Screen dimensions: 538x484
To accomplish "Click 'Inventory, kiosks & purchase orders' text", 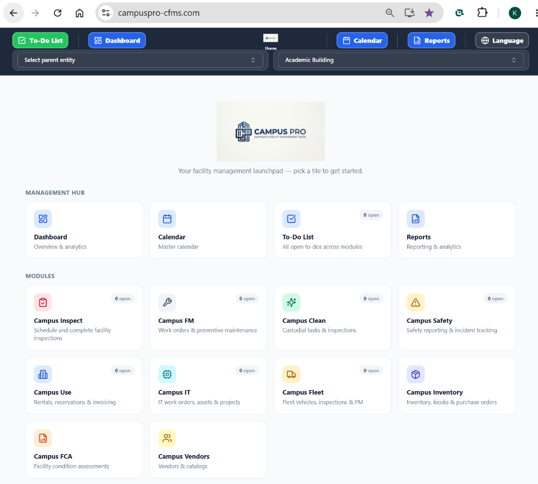I will [451, 402].
